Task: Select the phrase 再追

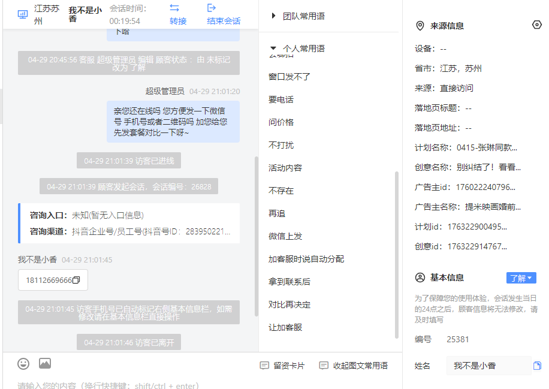Action: (x=277, y=213)
